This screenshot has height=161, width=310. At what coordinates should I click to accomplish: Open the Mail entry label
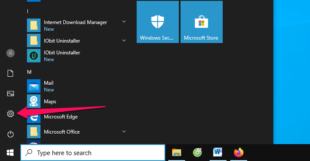(49, 83)
